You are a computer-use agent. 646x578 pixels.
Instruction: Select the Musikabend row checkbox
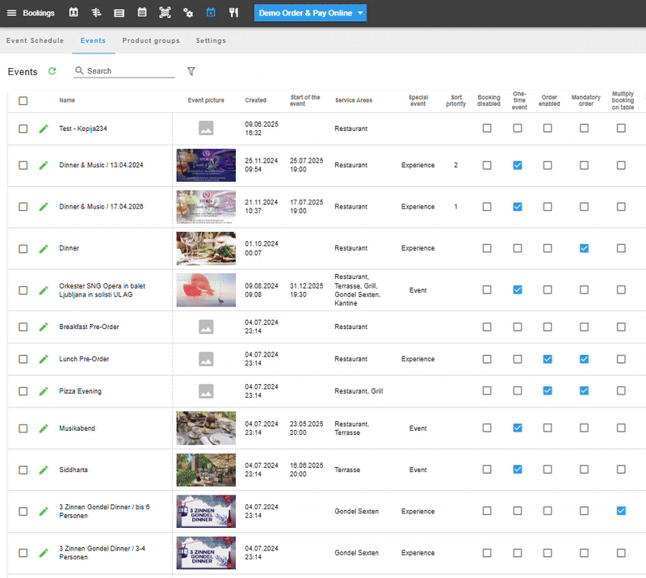pyautogui.click(x=23, y=428)
